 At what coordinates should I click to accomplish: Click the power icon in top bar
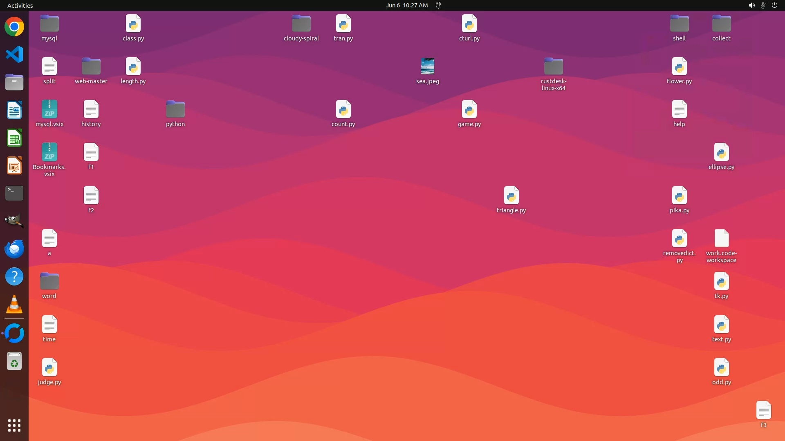coord(774,5)
